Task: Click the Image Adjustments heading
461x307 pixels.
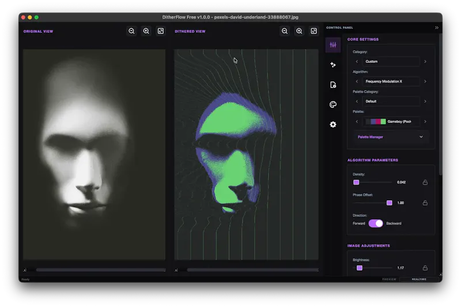Action: (369, 246)
